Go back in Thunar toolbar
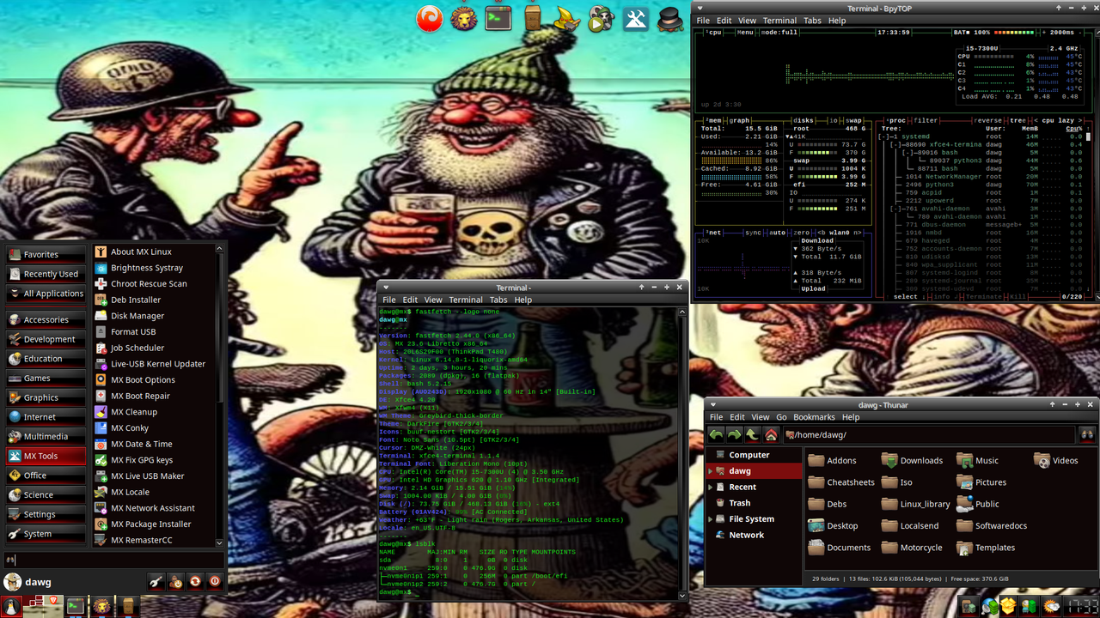 (x=716, y=435)
